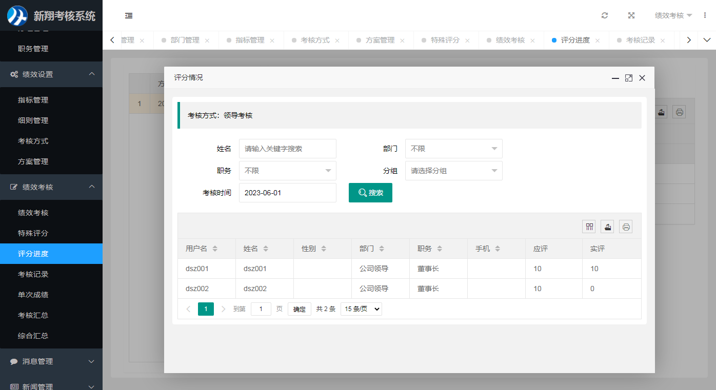Change the 15 条/页 page size selector
Image resolution: width=716 pixels, height=390 pixels.
tap(361, 309)
